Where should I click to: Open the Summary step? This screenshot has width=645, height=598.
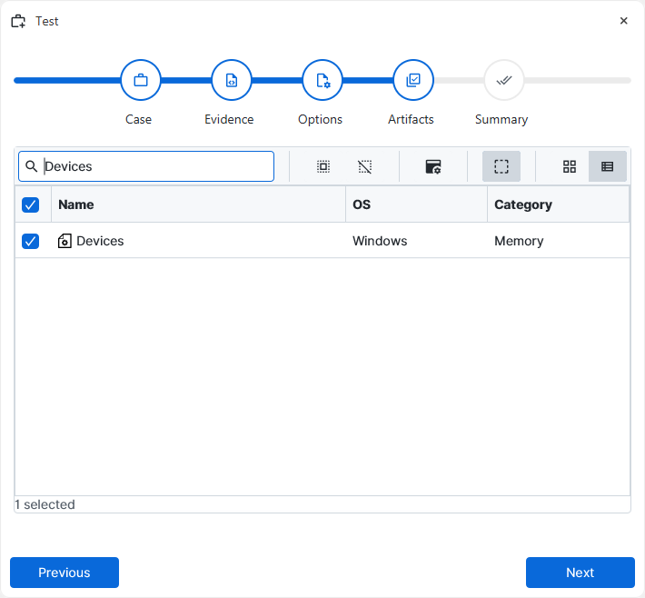[503, 80]
